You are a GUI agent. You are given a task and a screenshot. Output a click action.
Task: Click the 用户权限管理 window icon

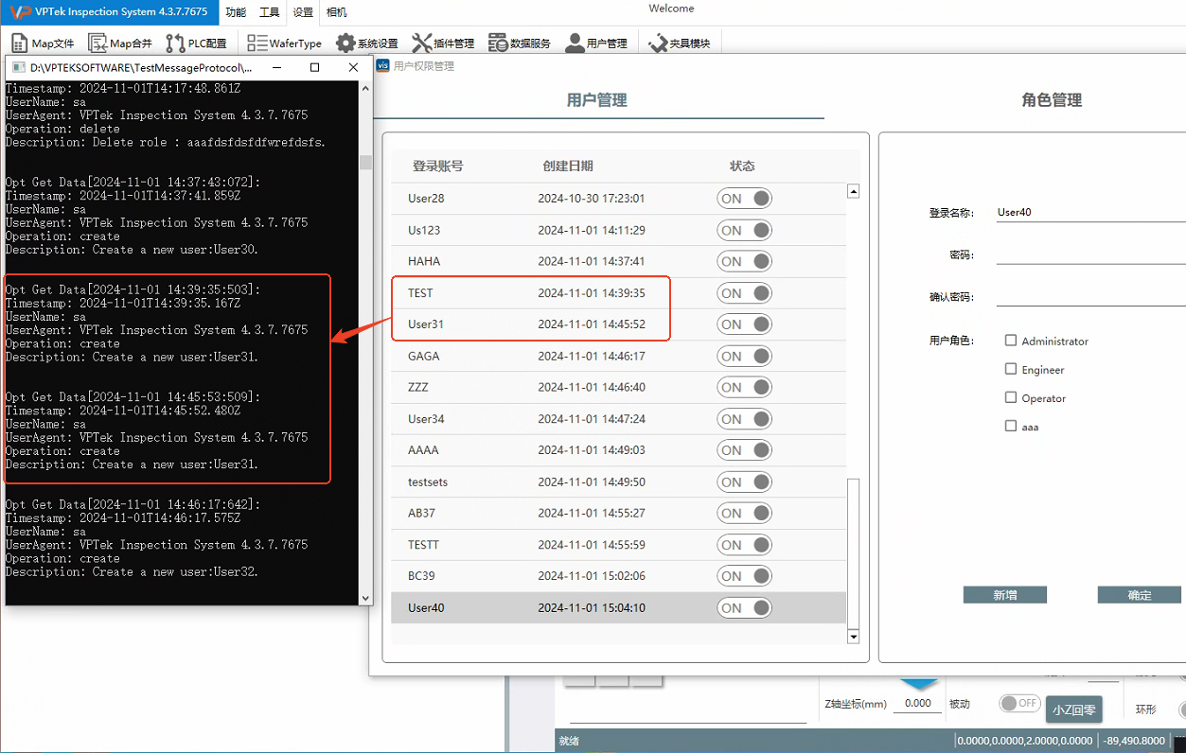pos(382,65)
